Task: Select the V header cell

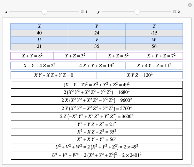Action: pos(96,40)
